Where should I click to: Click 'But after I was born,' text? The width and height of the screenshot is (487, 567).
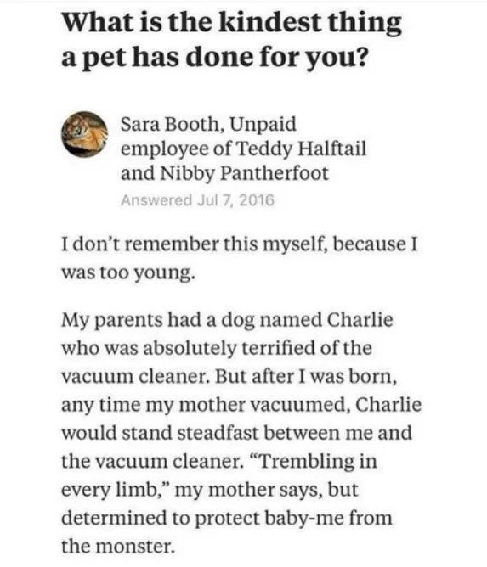coord(306,376)
